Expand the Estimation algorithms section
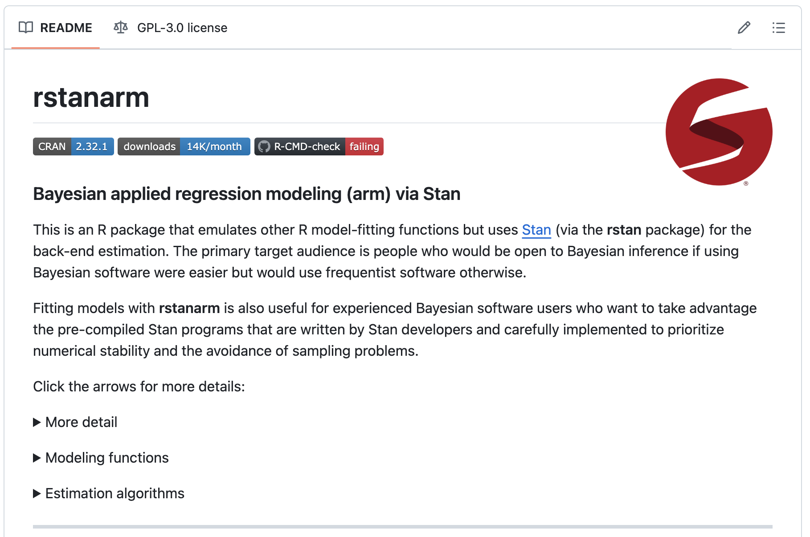The height and width of the screenshot is (537, 810). pos(115,493)
